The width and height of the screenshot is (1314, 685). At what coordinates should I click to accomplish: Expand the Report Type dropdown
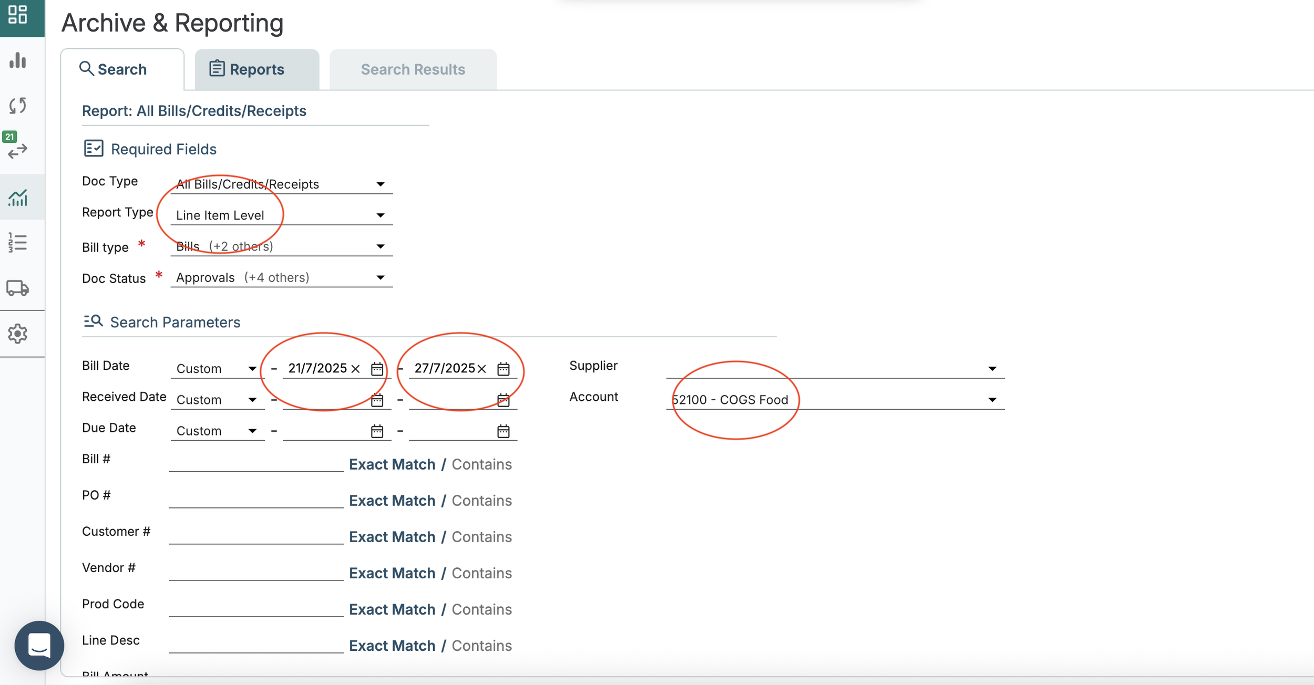(x=381, y=215)
